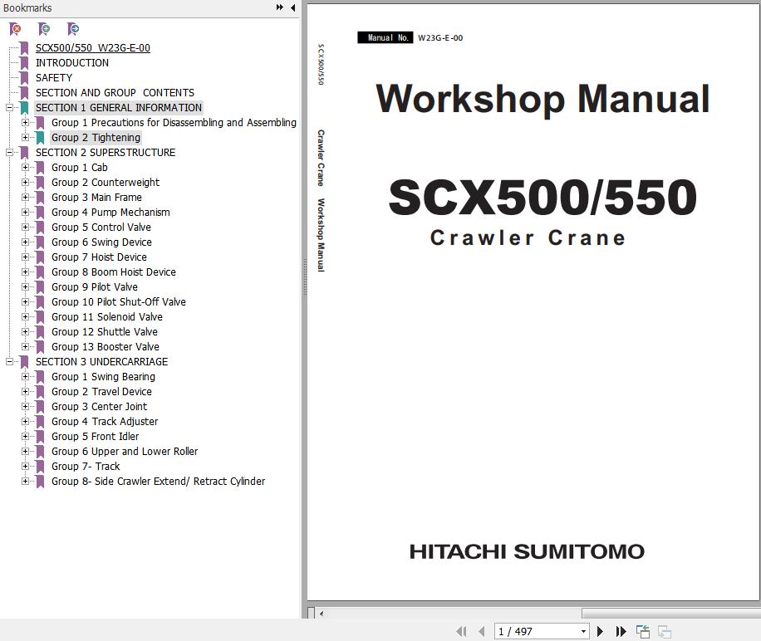Select SECTION 2 SUPERSTRUCTURE bookmark

[106, 152]
